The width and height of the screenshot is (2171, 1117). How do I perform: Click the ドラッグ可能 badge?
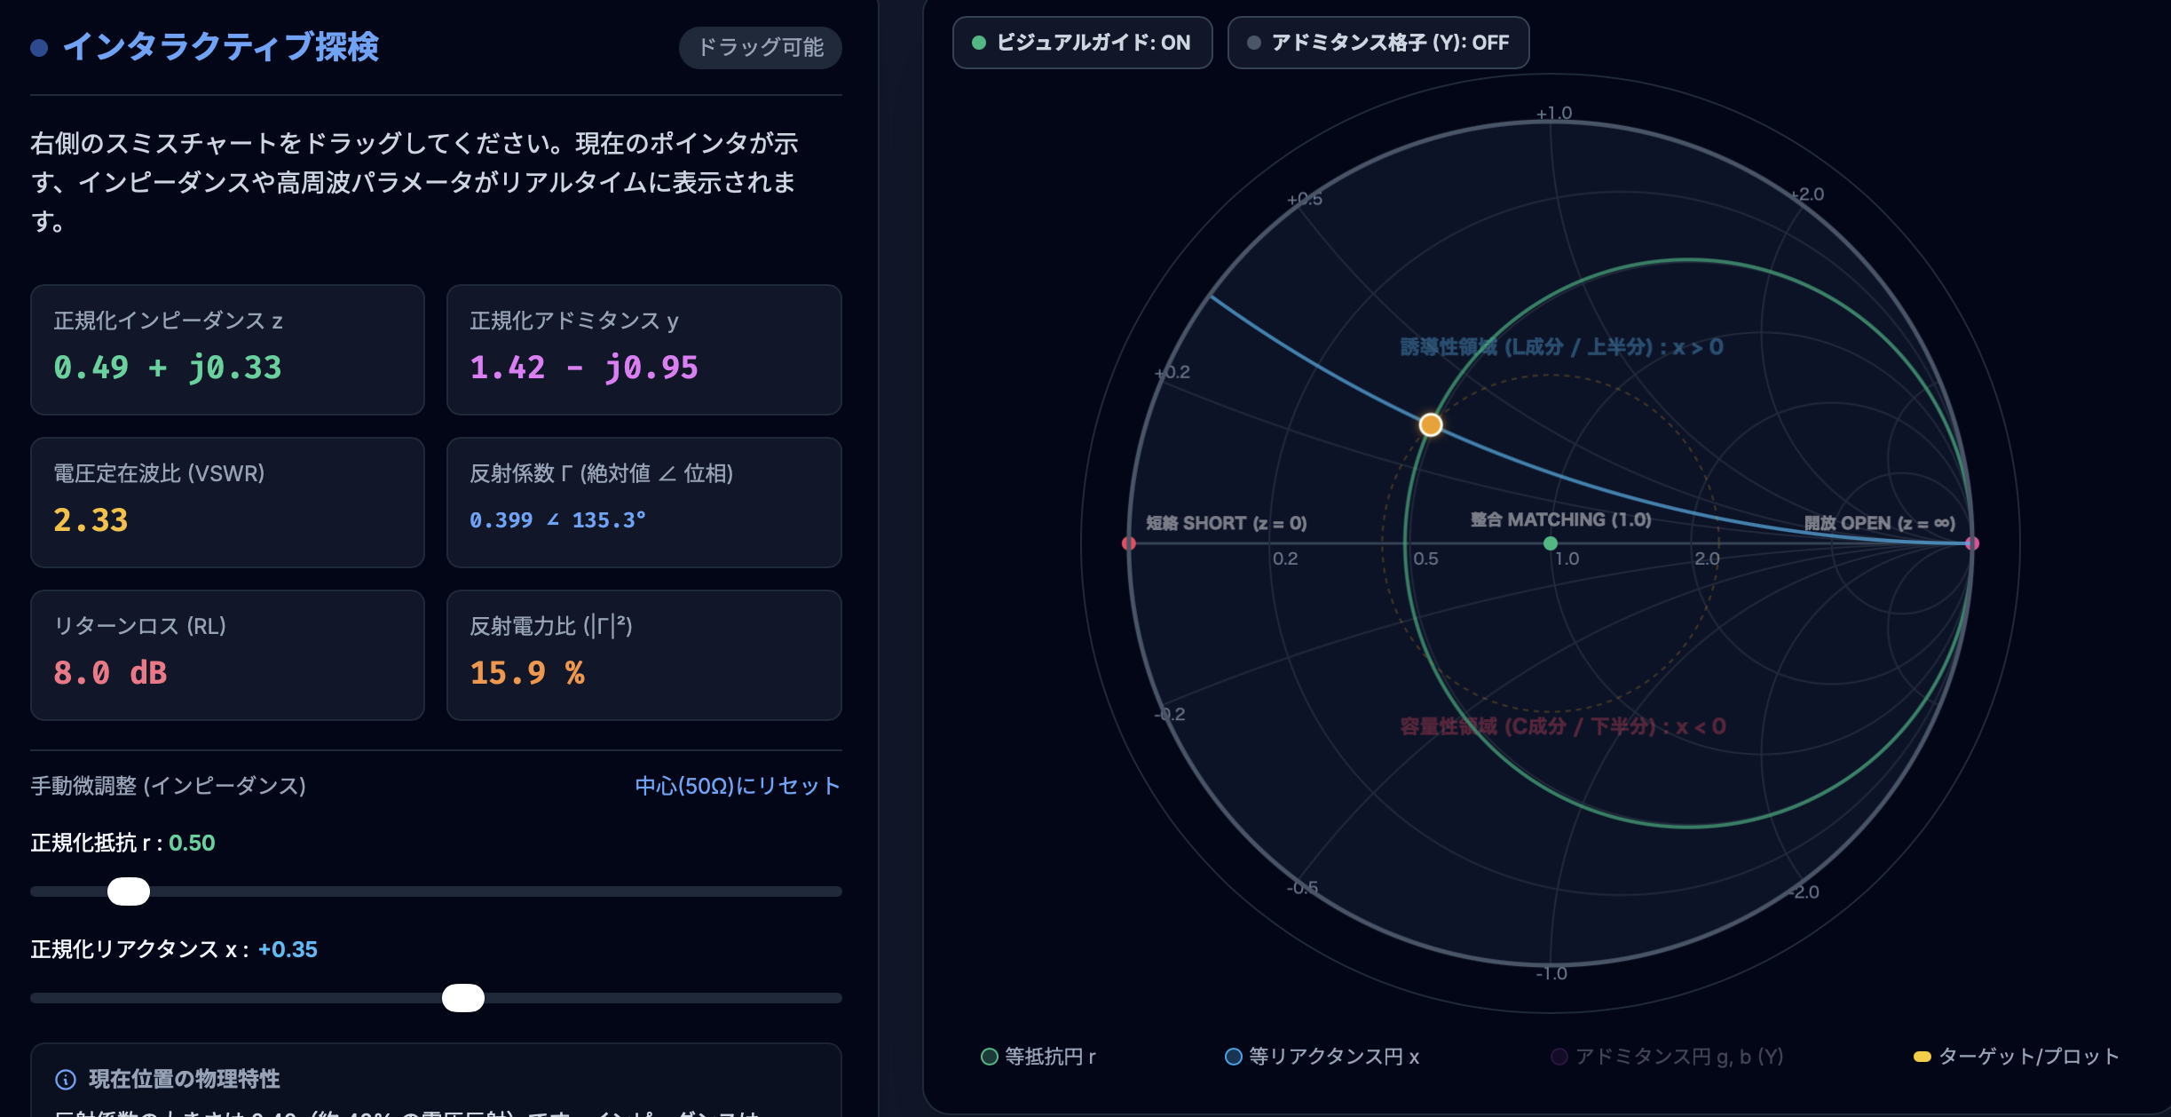coord(761,47)
